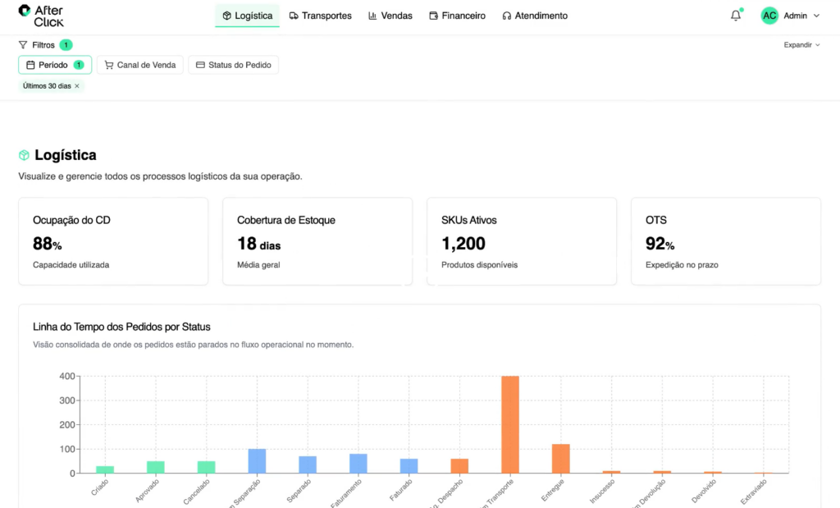Viewport: 840px width, 508px height.
Task: Select the Cobertura de Estoque card
Action: 317,241
